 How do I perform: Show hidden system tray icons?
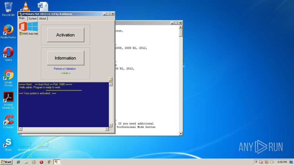click(x=256, y=162)
